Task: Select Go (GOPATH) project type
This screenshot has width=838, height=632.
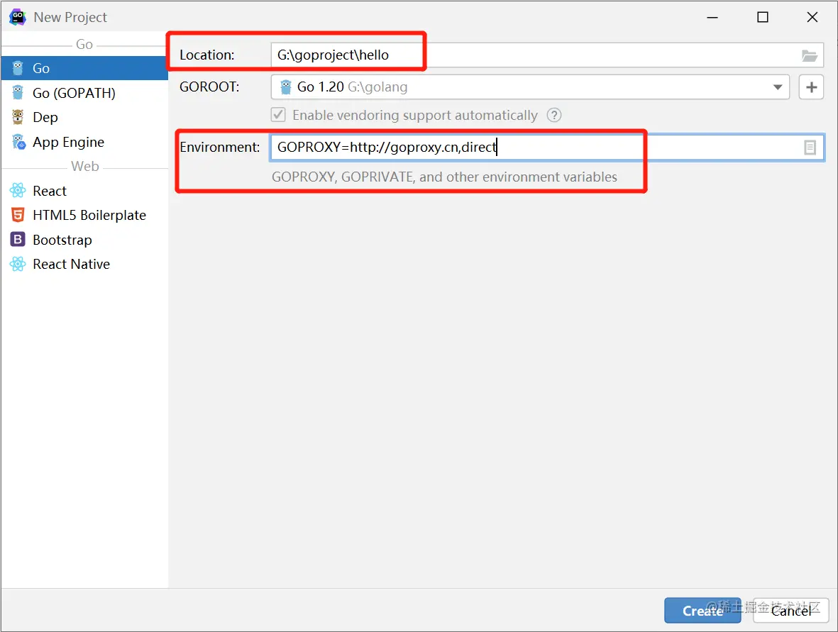Action: point(84,93)
